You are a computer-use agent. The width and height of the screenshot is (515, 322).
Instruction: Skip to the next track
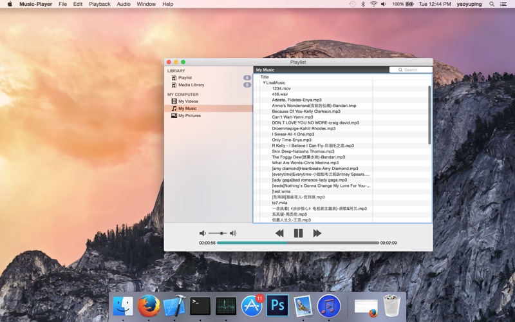(x=317, y=233)
